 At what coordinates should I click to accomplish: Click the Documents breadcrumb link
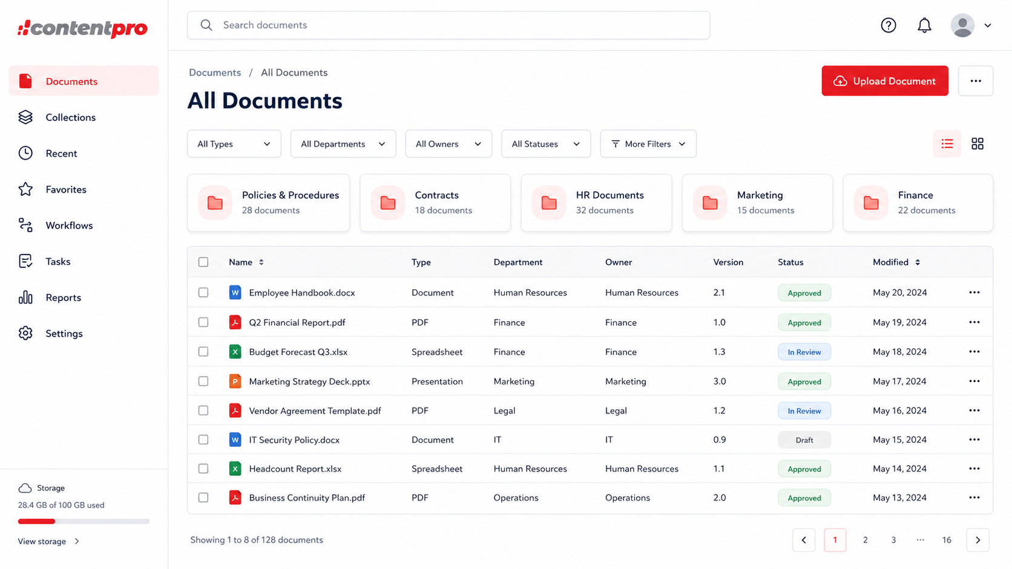(x=215, y=73)
